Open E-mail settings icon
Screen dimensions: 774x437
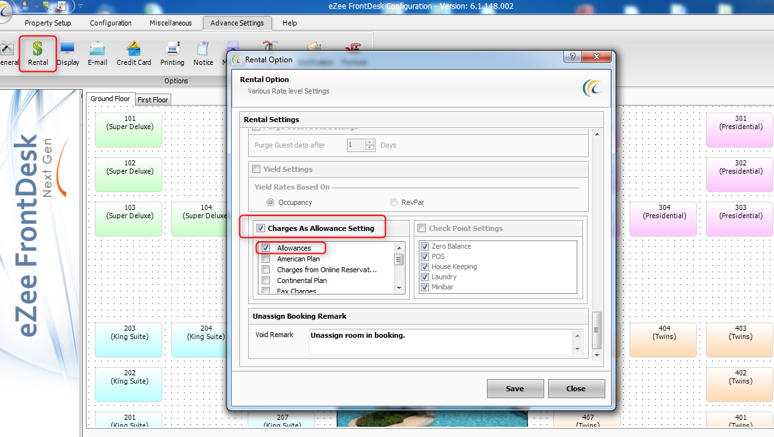point(97,53)
